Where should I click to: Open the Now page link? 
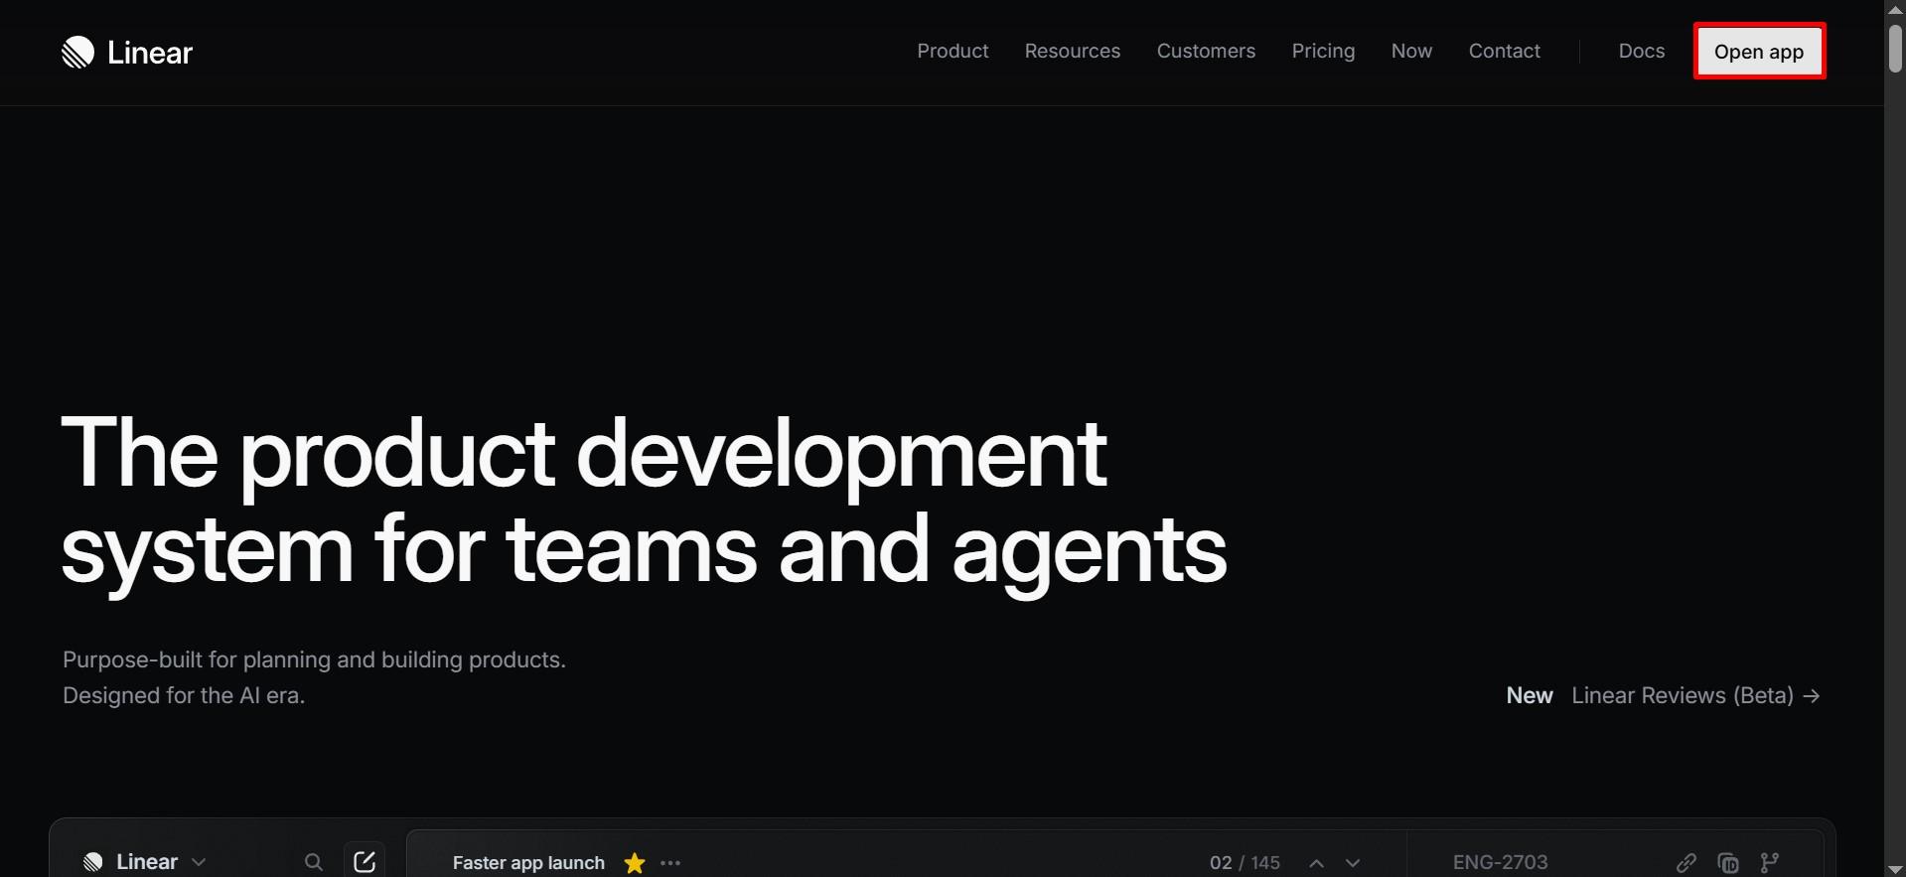pyautogui.click(x=1411, y=52)
